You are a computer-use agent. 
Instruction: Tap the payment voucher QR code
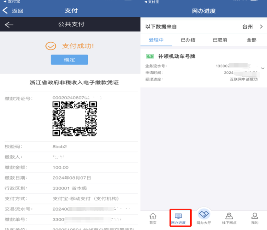[x=75, y=119]
